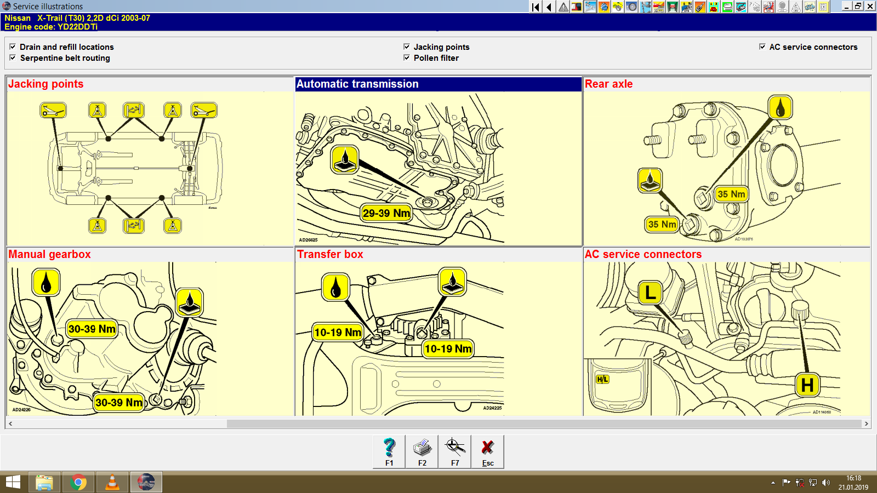Uncheck the Jacking points checkbox
The height and width of the screenshot is (493, 877).
pos(407,47)
